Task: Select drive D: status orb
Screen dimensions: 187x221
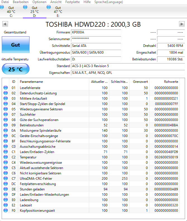Action: coord(25,7)
